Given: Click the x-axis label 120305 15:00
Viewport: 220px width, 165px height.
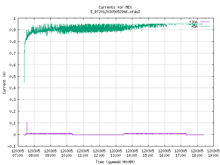Looking at the screenshot, I should click(x=148, y=153).
